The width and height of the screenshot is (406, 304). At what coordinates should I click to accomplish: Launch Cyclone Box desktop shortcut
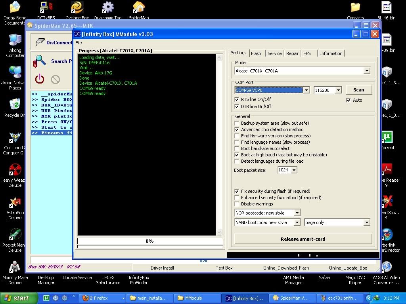[77, 7]
